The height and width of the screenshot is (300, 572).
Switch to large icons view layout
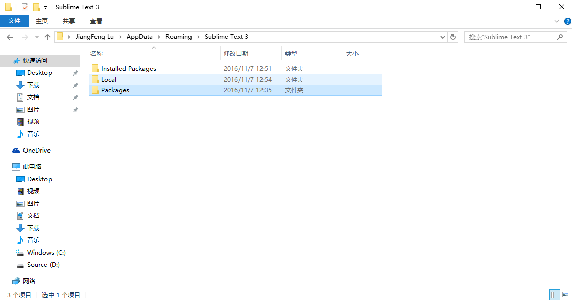click(566, 294)
